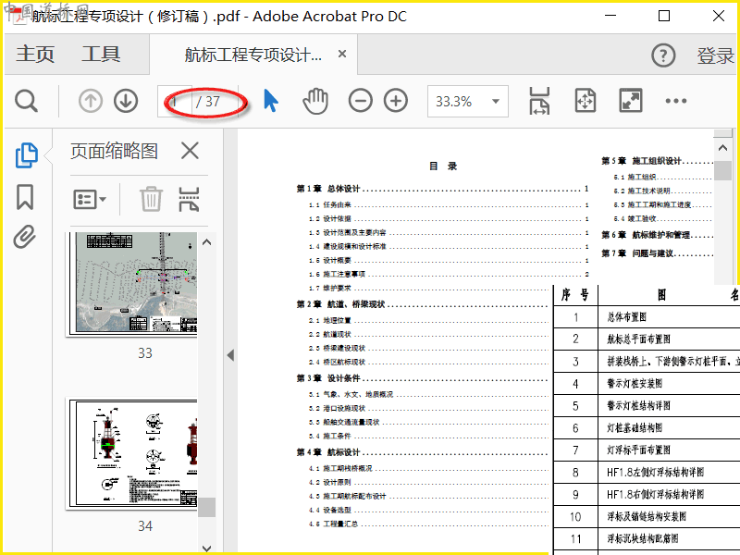Zoom in with the plus button
Image resolution: width=740 pixels, height=555 pixels.
(x=396, y=101)
